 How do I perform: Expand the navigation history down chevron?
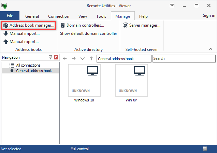click(x=82, y=58)
